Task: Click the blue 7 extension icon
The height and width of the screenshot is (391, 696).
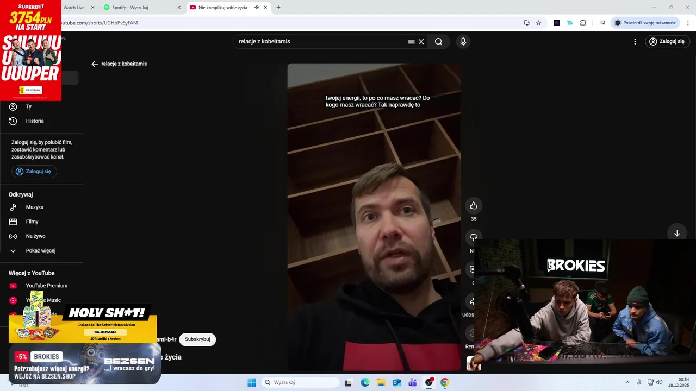Action: tap(570, 23)
